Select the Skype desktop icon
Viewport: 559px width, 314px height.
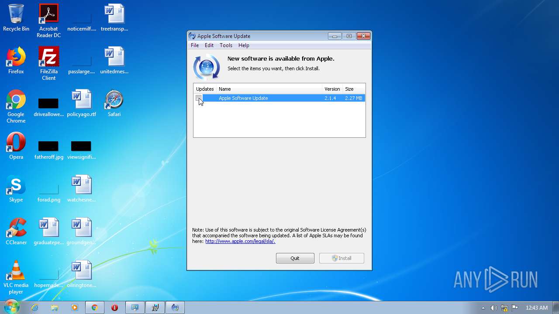pyautogui.click(x=16, y=188)
